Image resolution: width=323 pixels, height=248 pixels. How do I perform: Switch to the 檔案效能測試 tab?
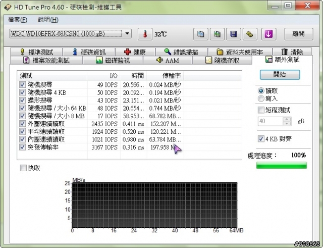click(46, 60)
